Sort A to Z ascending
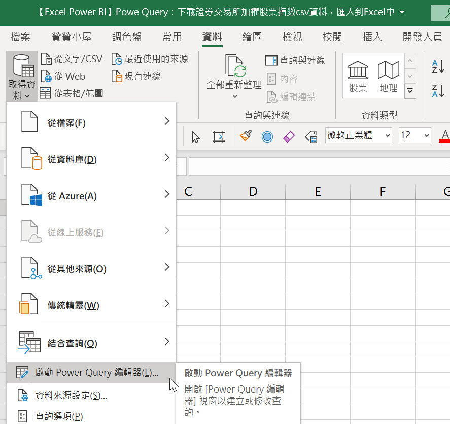450x424 pixels. [x=438, y=66]
